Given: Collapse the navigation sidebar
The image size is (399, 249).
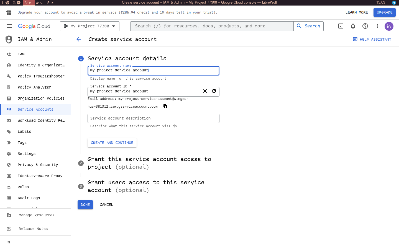Looking at the screenshot, I should tap(9, 242).
